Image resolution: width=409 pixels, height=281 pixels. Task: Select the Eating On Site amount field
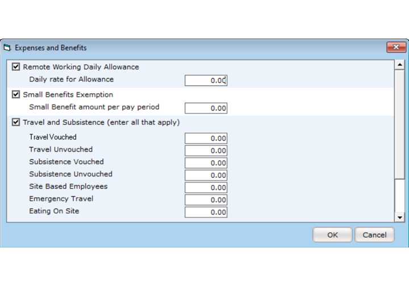tap(206, 212)
